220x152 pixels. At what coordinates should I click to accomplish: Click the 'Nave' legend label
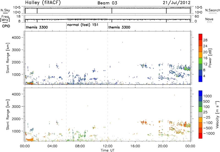coord(209,19)
